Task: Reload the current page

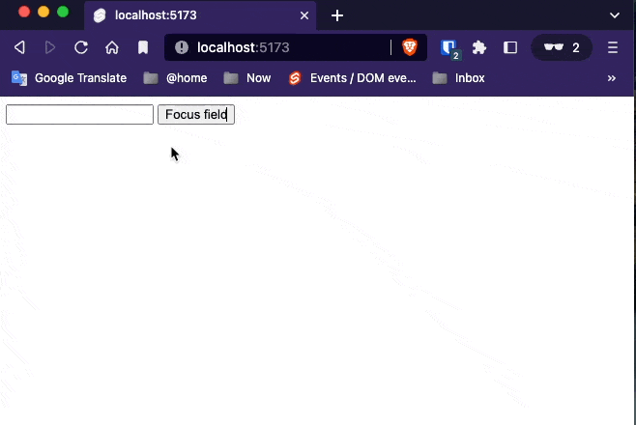Action: (81, 47)
